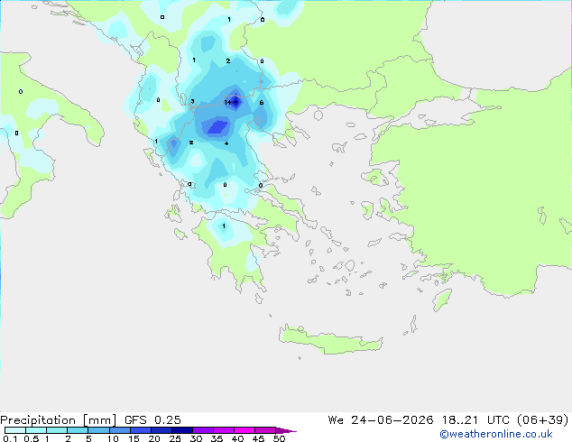This screenshot has width=572, height=442.
Task: Click the legend swatch between 45 and 50
Action: pyautogui.click(x=265, y=430)
